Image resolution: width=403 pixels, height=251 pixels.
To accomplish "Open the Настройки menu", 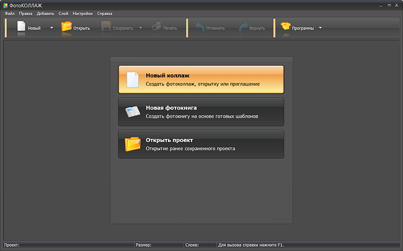I will 82,14.
